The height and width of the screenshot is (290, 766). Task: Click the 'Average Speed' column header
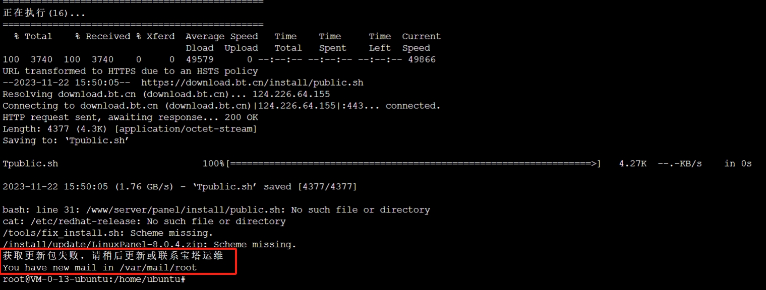click(221, 36)
